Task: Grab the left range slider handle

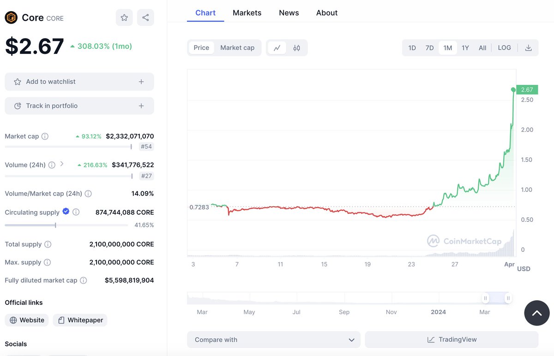Action: 485,298
